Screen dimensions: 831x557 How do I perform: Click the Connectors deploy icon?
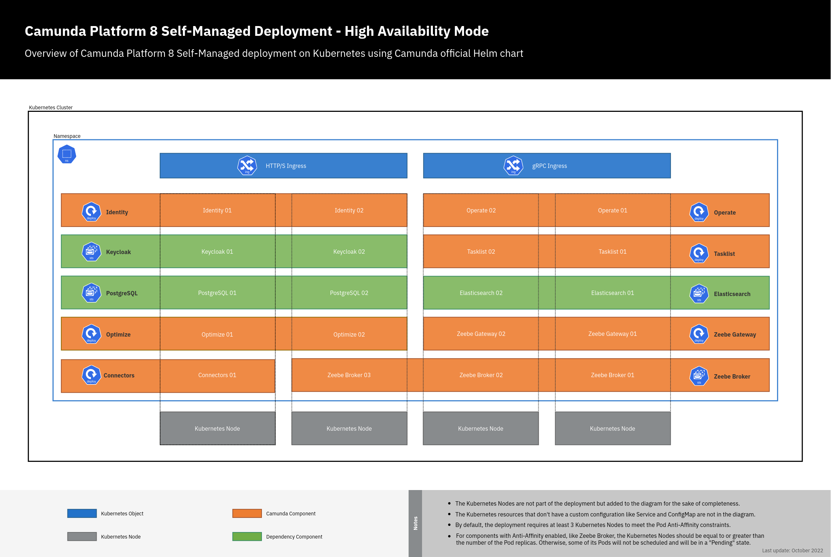pyautogui.click(x=91, y=375)
